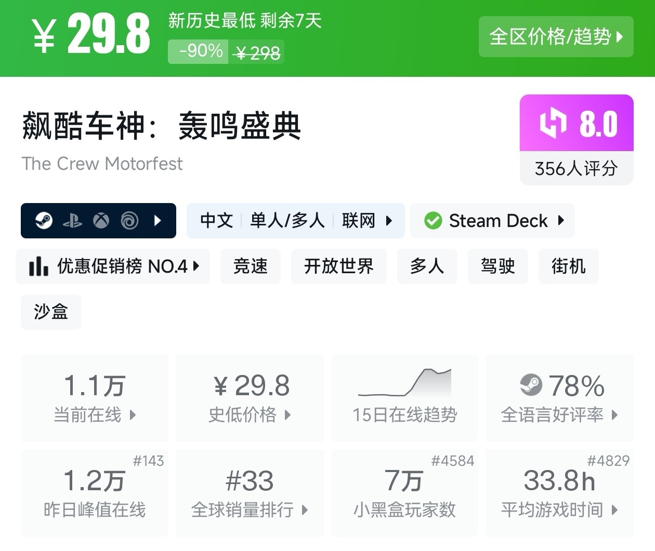
Task: Click the Steam logo next to 78%
Action: (531, 385)
